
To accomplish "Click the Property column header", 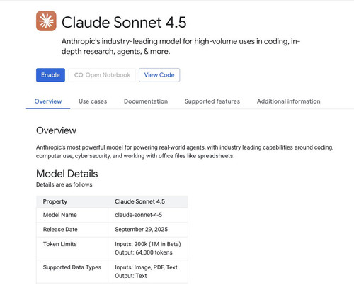I will 55,201.
